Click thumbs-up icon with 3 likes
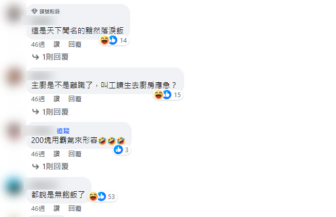This screenshot has width=336, height=217. click(x=118, y=150)
